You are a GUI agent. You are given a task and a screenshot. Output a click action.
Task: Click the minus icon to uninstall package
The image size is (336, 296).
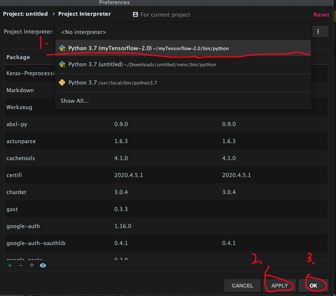pyautogui.click(x=21, y=265)
